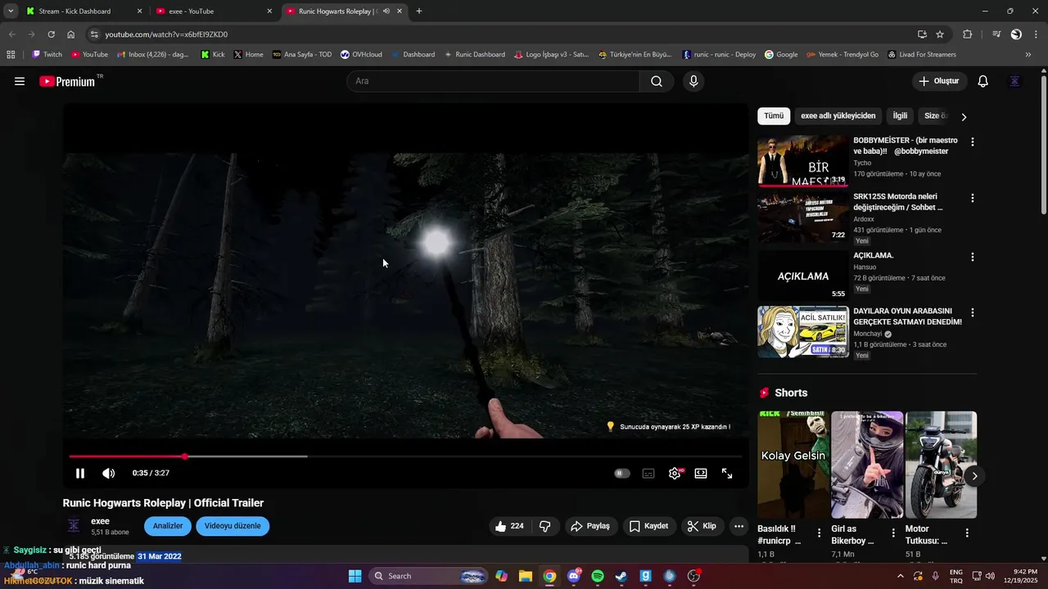Open Girl as Bikerboy short
This screenshot has height=589, width=1048.
pos(866,465)
